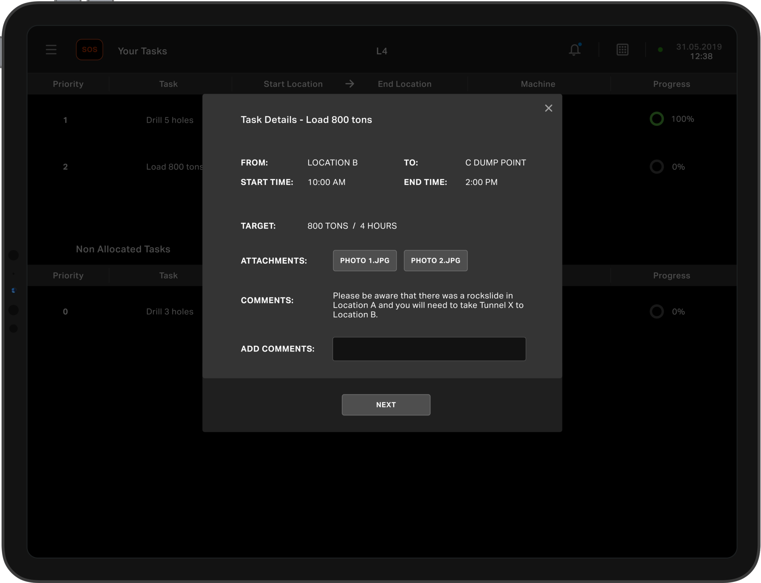Click the green connection status dot

coord(660,50)
